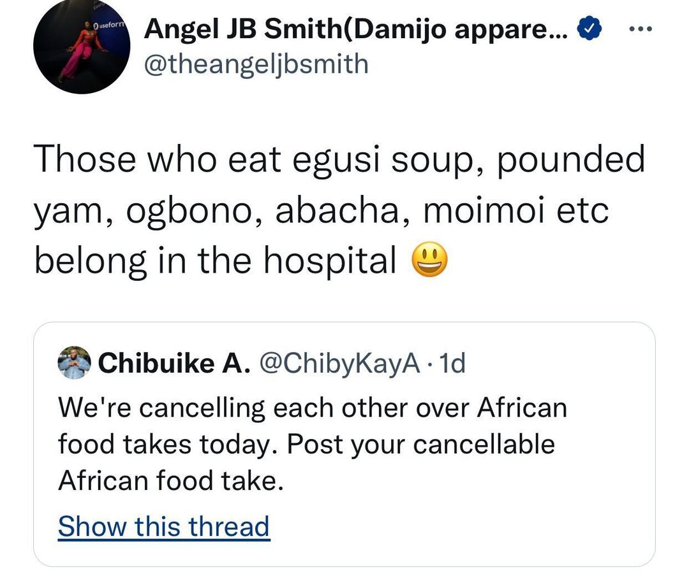Click the Angel JB Smith display name
This screenshot has width=689, height=588.
coord(356,28)
